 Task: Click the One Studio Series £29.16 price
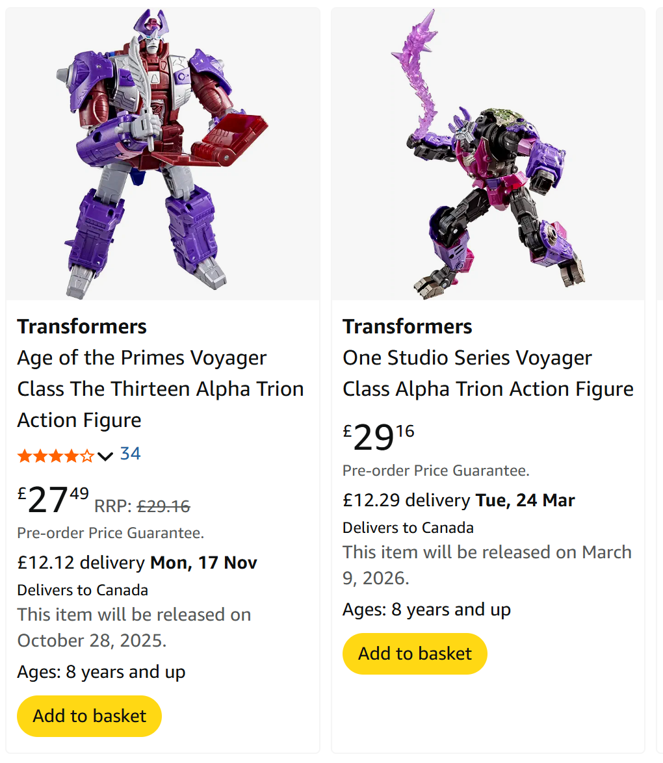378,437
